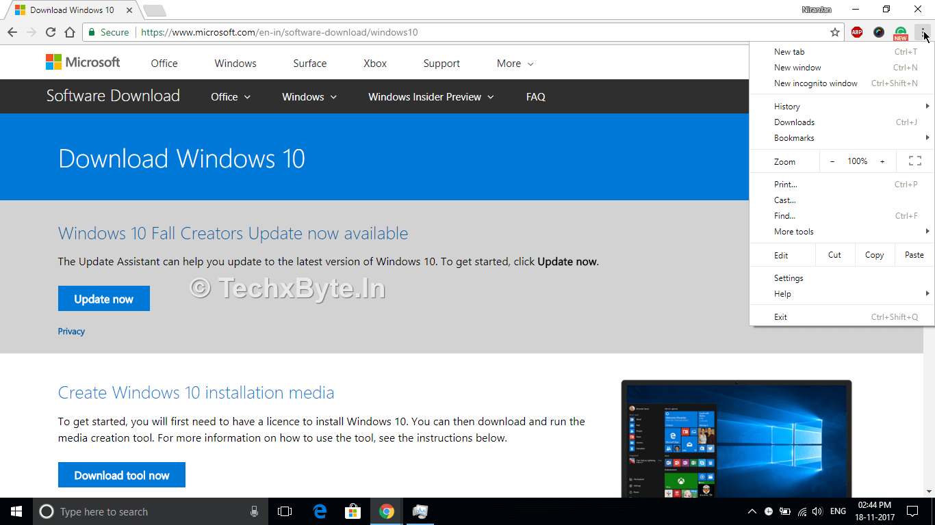
Task: Open the dark round camera extension icon
Action: tap(879, 32)
